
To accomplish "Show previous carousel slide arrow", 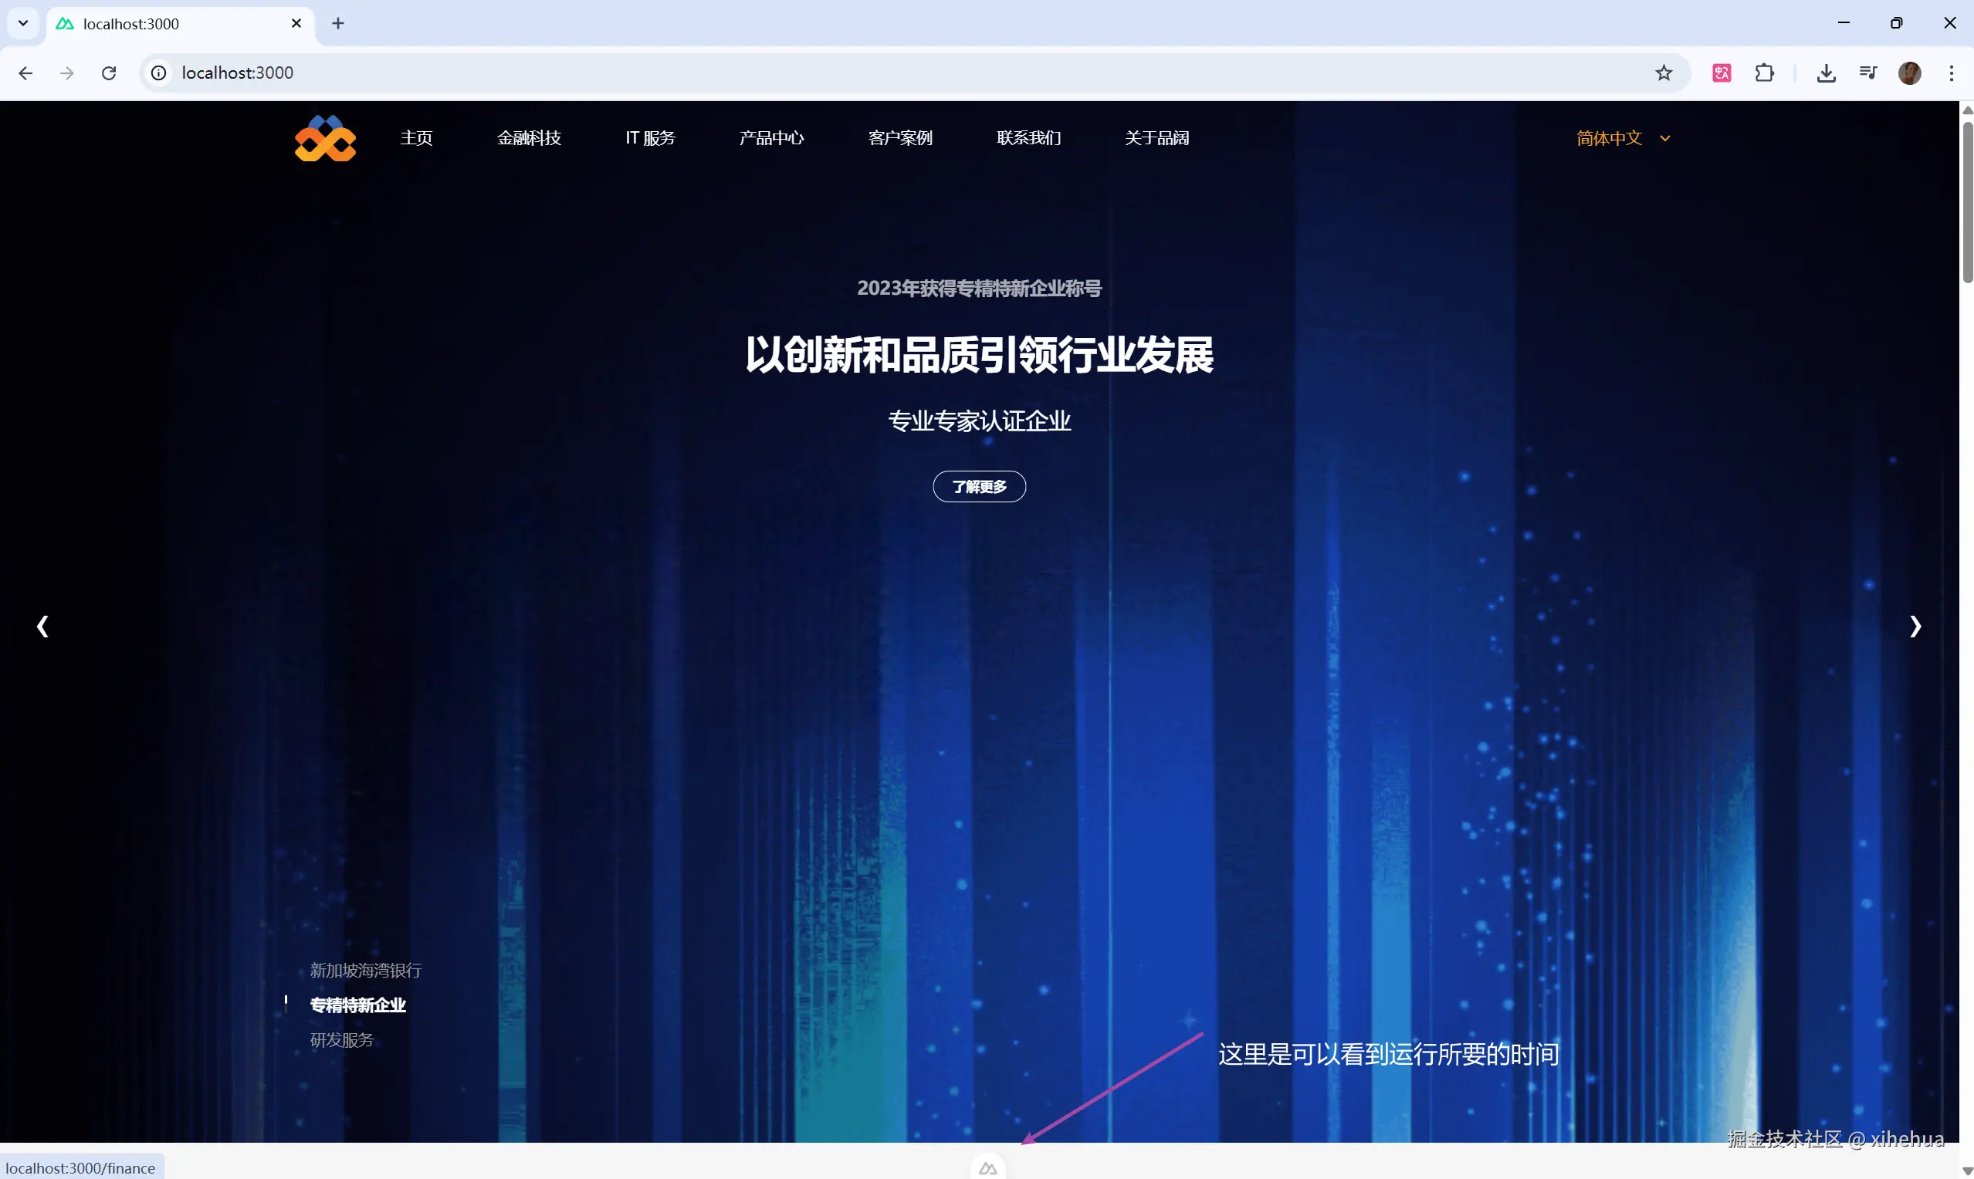I will (43, 626).
